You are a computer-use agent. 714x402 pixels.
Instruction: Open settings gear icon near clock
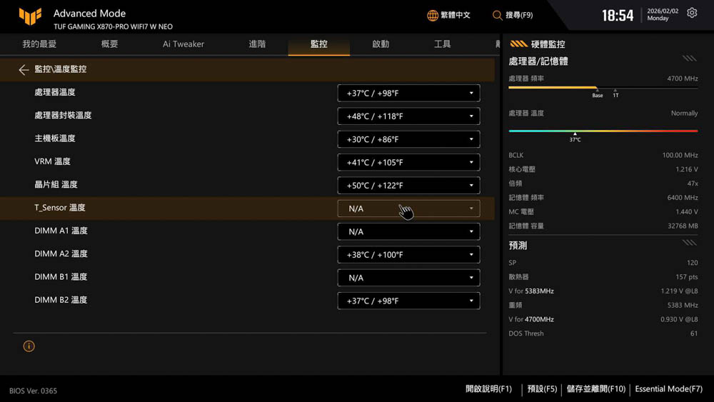(x=692, y=14)
